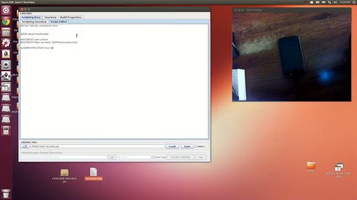Select CASCADE jar file on desktop

pos(65,176)
